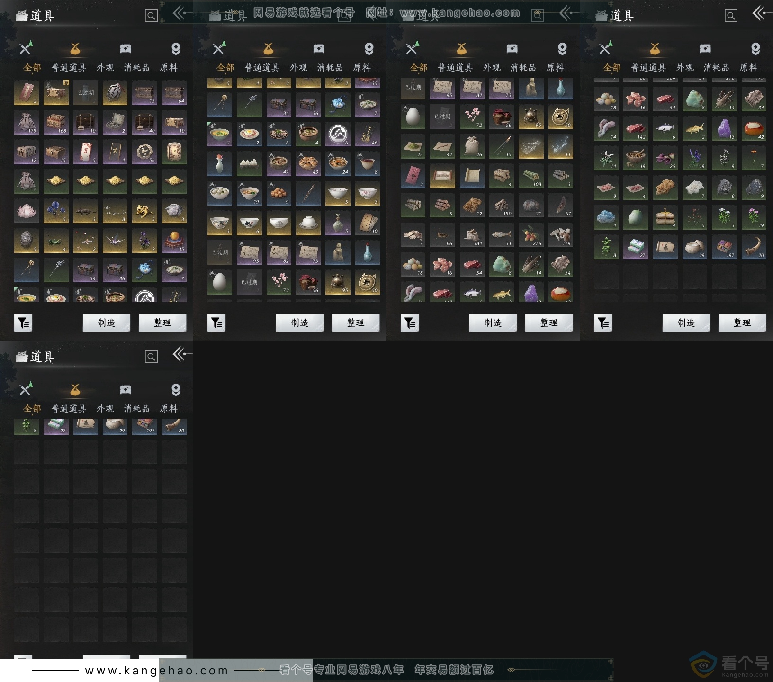This screenshot has width=773, height=682.
Task: Click 整理 button in the fourth panel
Action: [x=742, y=323]
